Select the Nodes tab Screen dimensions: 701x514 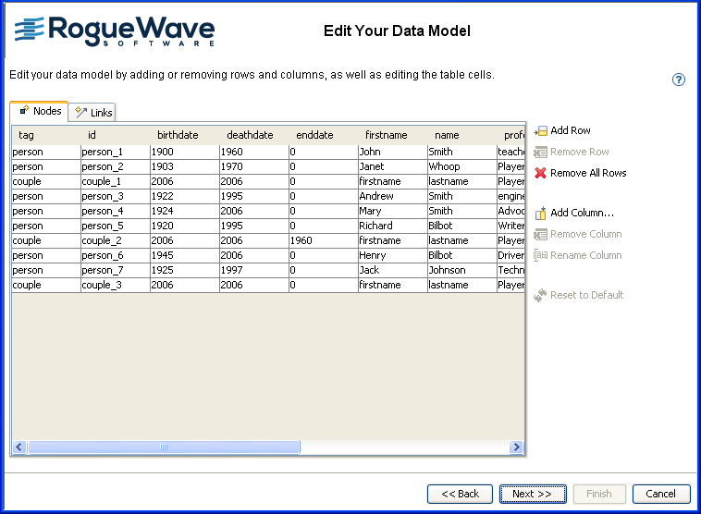tap(40, 111)
